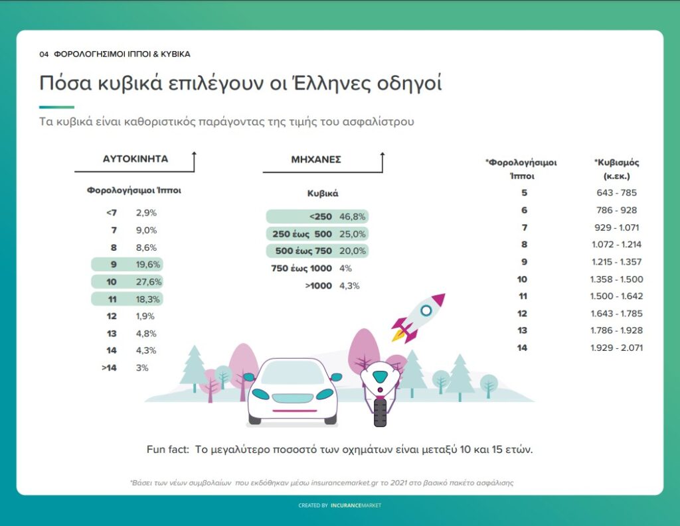Click the '1.215 - 1.357' displacement range
Screen dimensions: 680x526
(616, 262)
